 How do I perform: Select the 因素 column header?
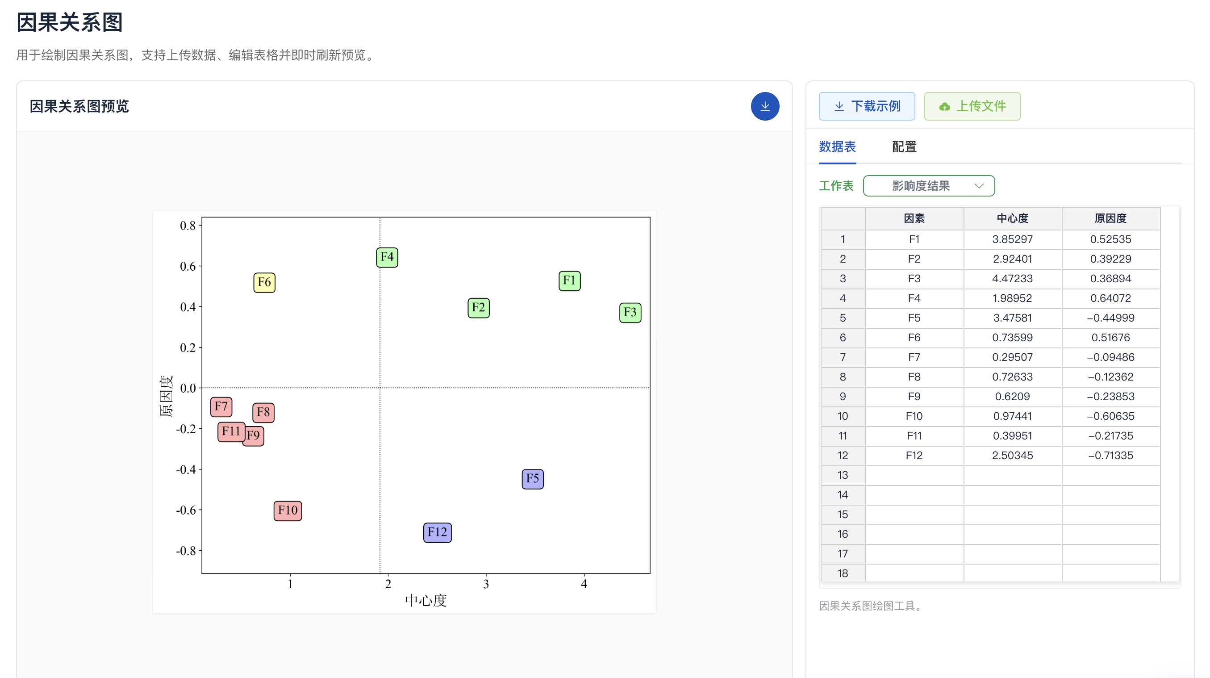tap(914, 218)
